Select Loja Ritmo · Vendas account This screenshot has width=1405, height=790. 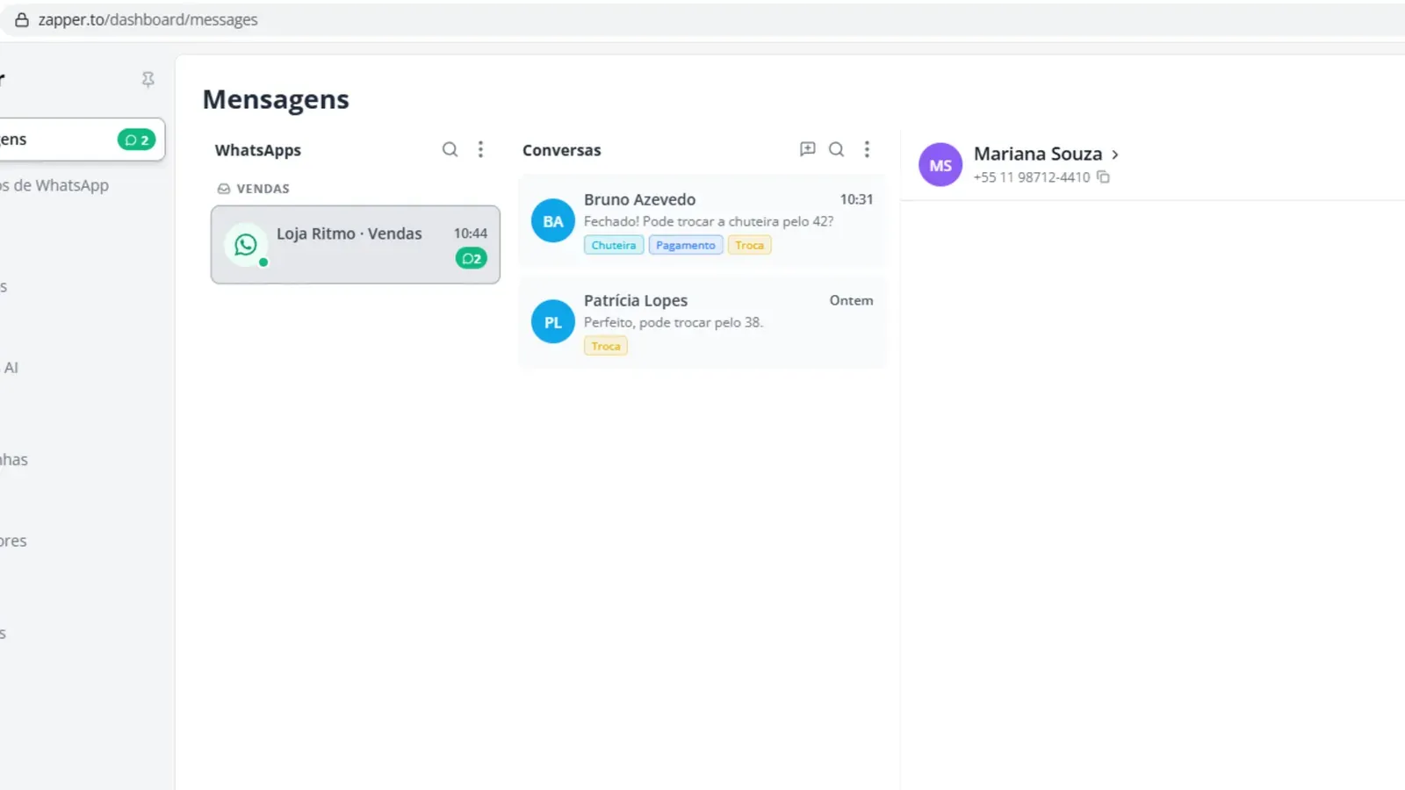click(x=356, y=245)
